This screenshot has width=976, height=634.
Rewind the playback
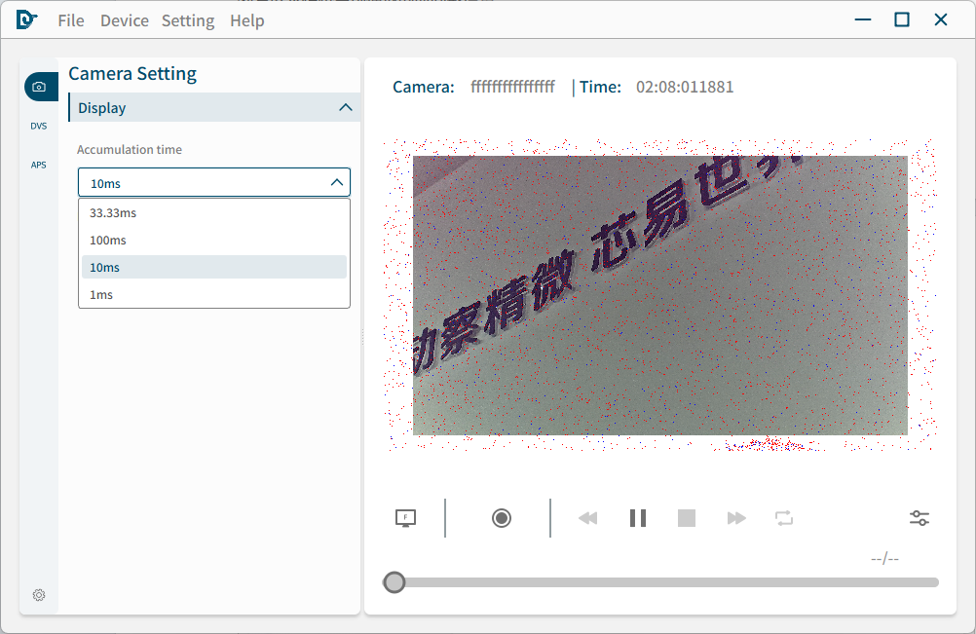(x=587, y=517)
